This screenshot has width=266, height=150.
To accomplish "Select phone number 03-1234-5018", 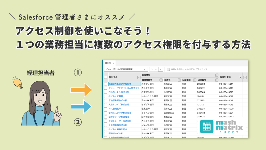I will [226, 101].
